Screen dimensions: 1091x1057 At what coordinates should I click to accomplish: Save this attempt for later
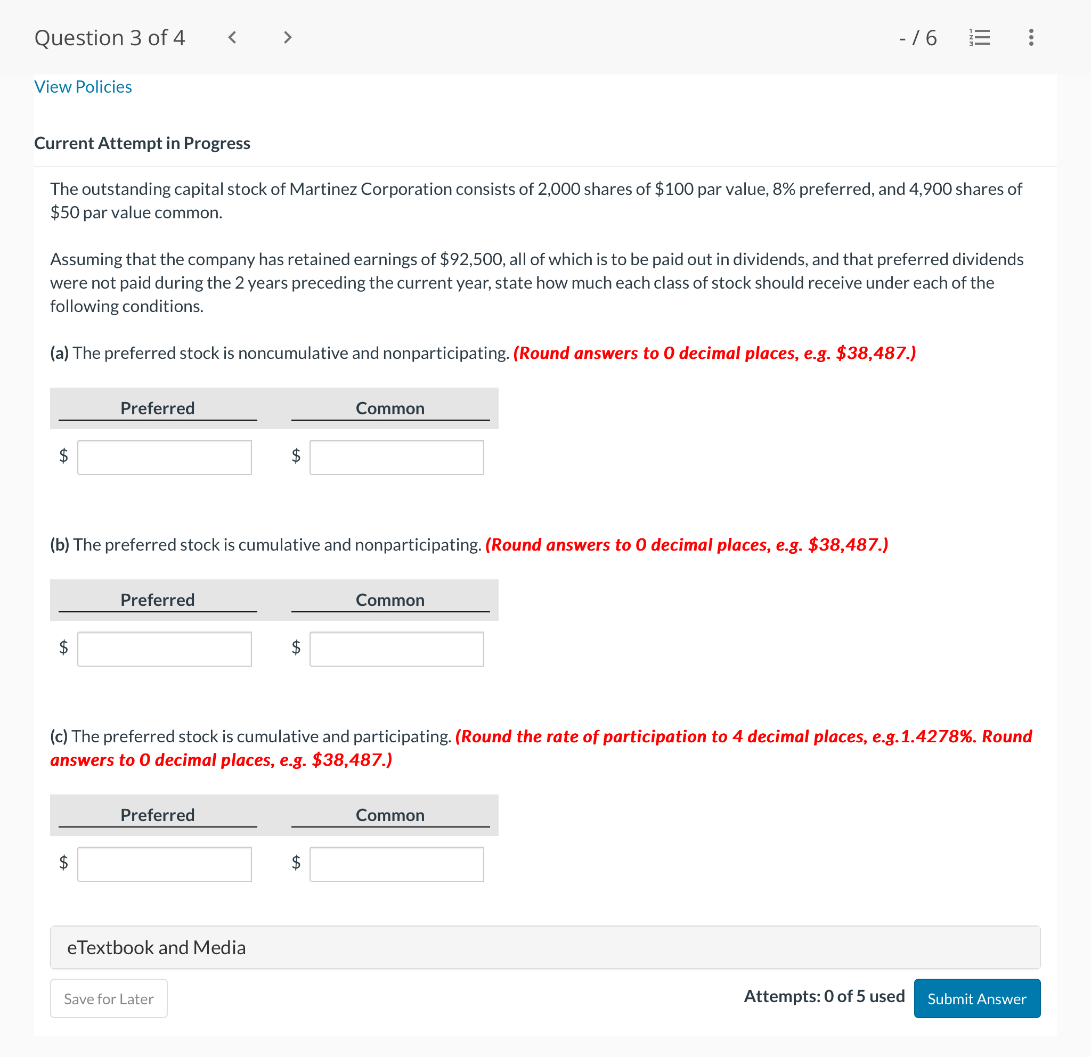point(108,998)
